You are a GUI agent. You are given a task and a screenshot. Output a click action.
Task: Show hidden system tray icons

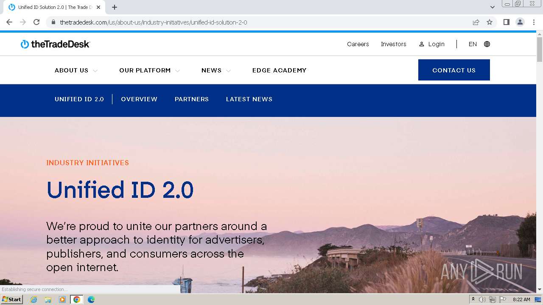(x=473, y=299)
